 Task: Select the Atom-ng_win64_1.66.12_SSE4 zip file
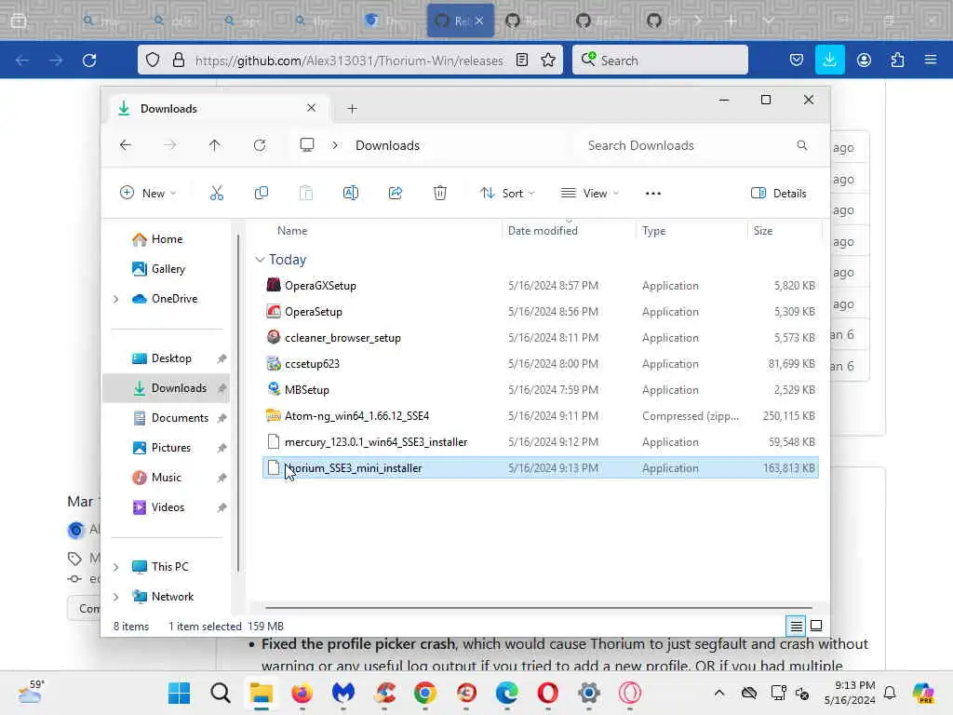[x=541, y=416]
